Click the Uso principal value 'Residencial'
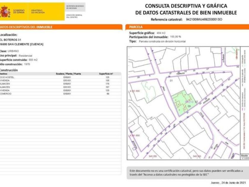249x187 pixels. (25, 56)
